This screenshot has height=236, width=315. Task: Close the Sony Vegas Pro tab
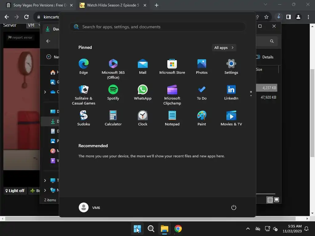pyautogui.click(x=71, y=5)
